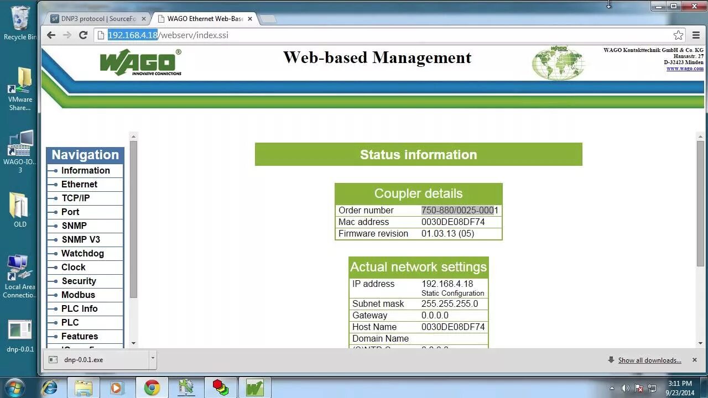
Task: Open the Clock navigation item
Action: coord(85,267)
